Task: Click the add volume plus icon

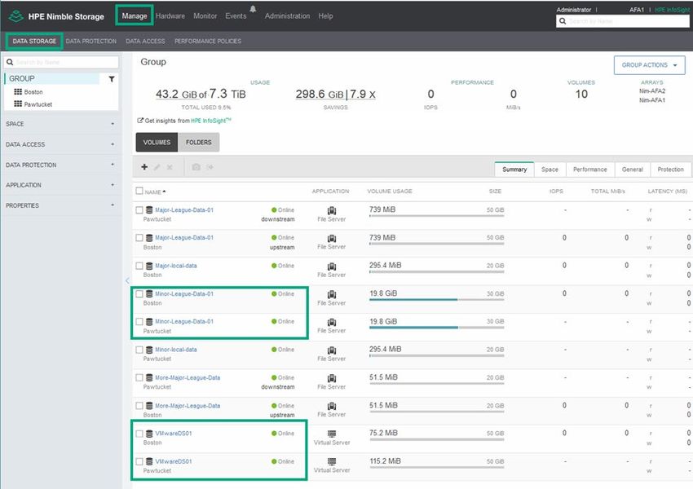Action: pos(144,167)
